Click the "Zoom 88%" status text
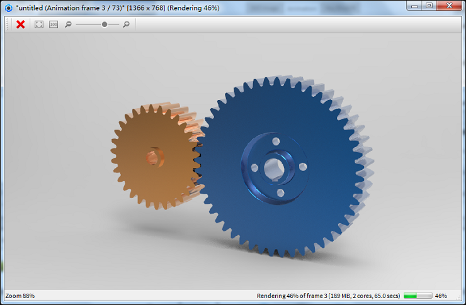 point(20,296)
